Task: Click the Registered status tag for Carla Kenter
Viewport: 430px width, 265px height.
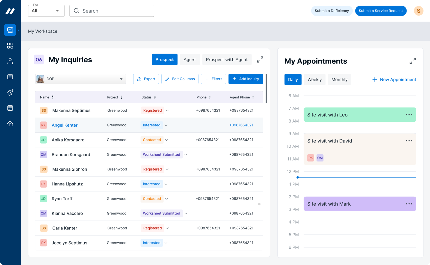Action: (x=152, y=228)
